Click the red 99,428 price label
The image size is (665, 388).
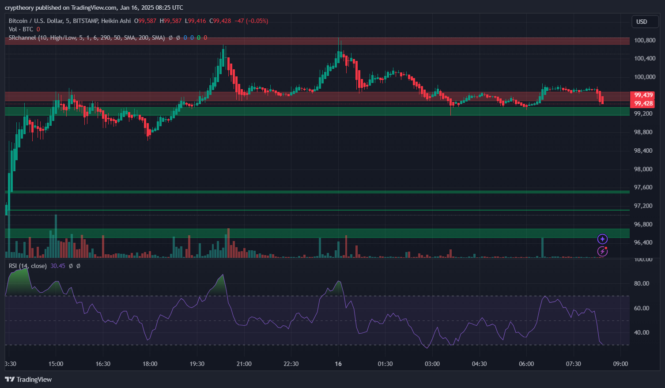pyautogui.click(x=643, y=103)
